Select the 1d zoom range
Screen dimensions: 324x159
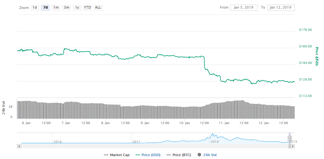tap(35, 7)
